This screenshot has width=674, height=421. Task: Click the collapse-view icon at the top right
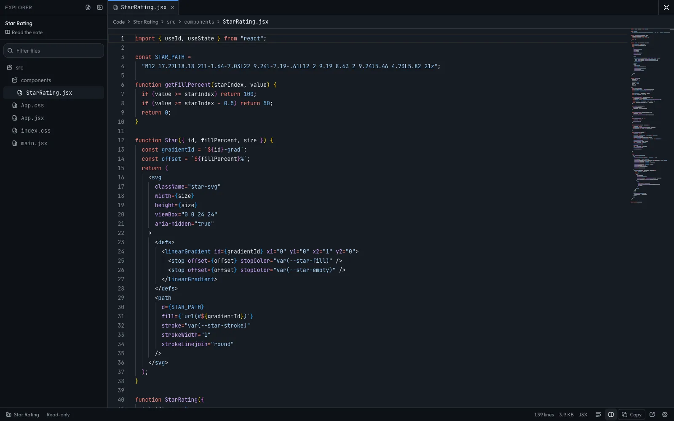click(666, 7)
